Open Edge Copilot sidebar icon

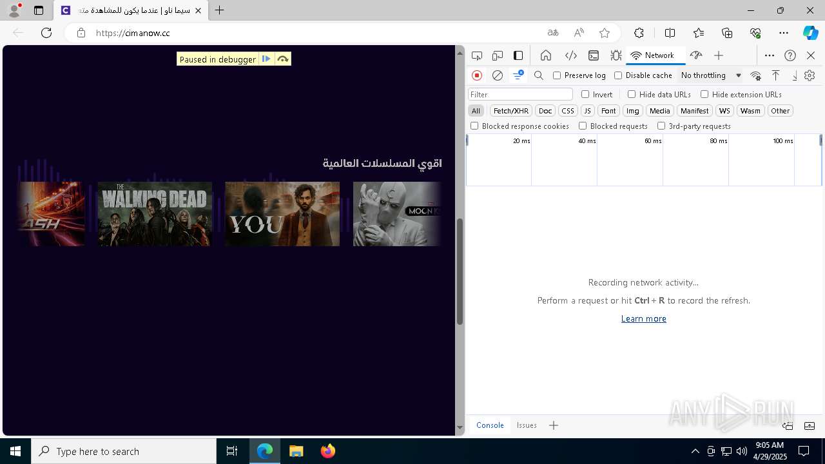[x=810, y=33]
